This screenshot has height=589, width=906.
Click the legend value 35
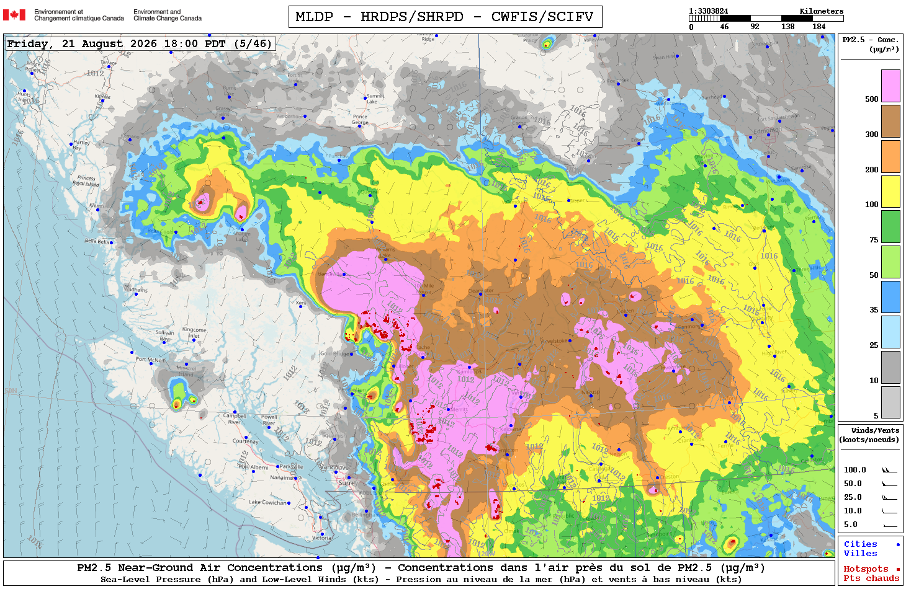click(874, 310)
